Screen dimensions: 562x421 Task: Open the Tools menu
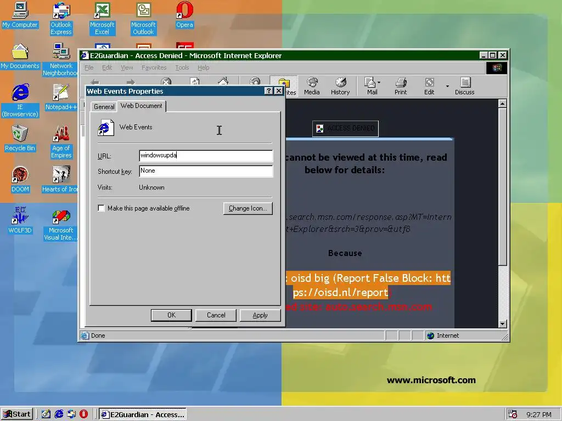[182, 67]
